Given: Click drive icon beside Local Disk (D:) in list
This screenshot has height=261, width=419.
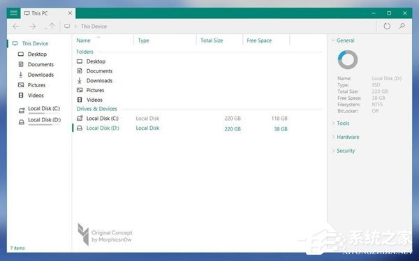Looking at the screenshot, I should tap(80, 128).
